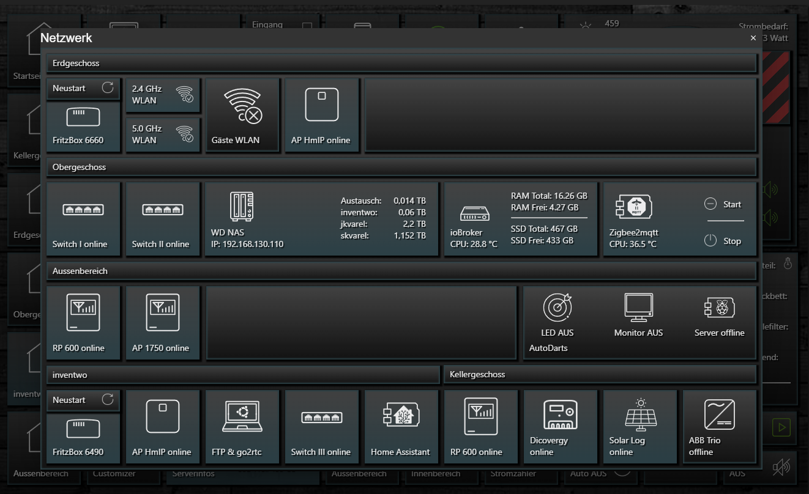Viewport: 809px width, 494px height.
Task: Open RP 600 online tile in Kellergeschoss
Action: (481, 427)
